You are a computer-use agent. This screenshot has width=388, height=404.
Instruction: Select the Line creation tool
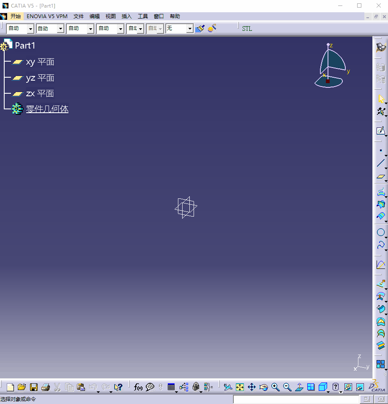click(381, 162)
